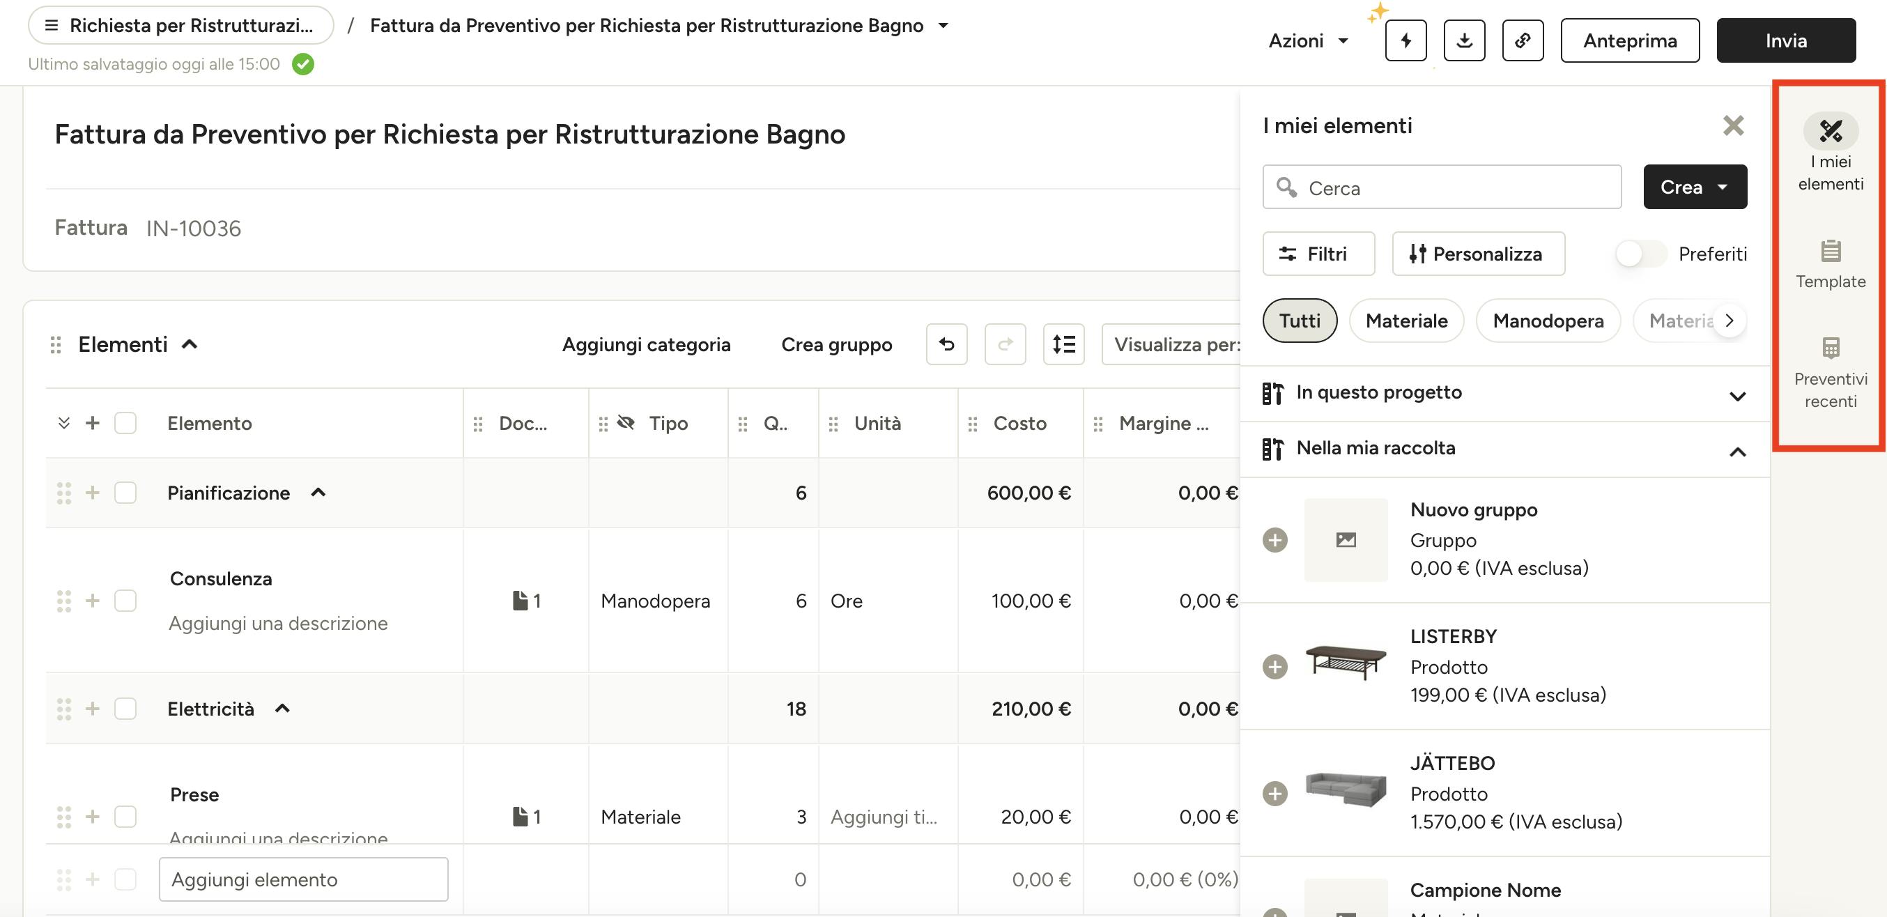Collapse the Elementi section chevron

point(190,344)
